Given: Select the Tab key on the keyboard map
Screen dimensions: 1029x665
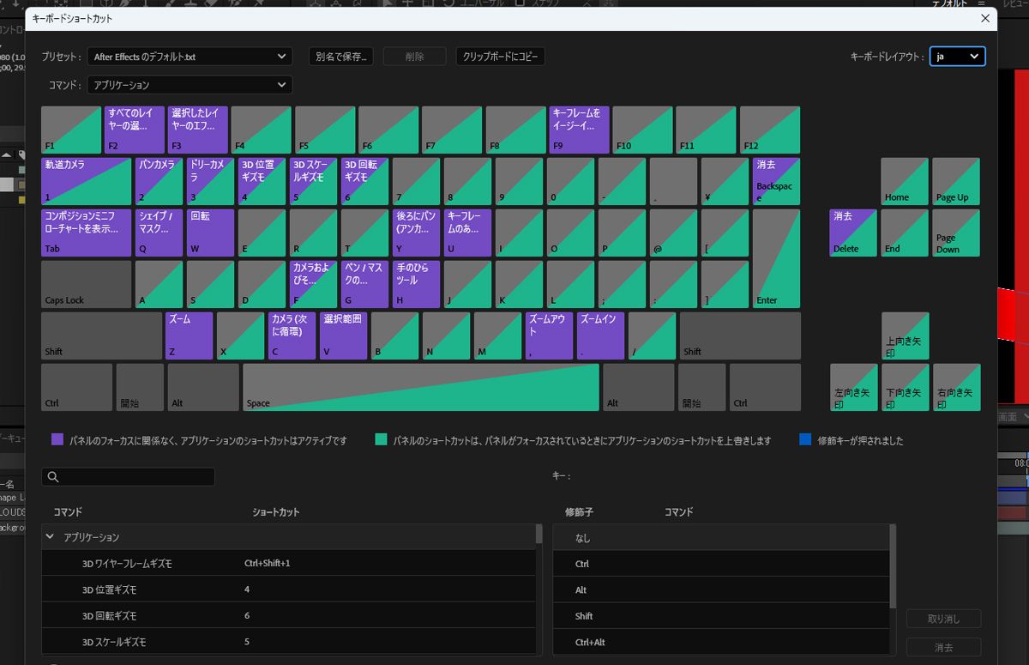Looking at the screenshot, I should coord(87,233).
